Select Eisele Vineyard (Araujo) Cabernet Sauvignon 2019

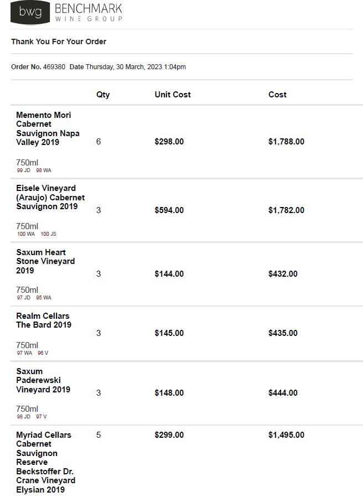tap(50, 197)
